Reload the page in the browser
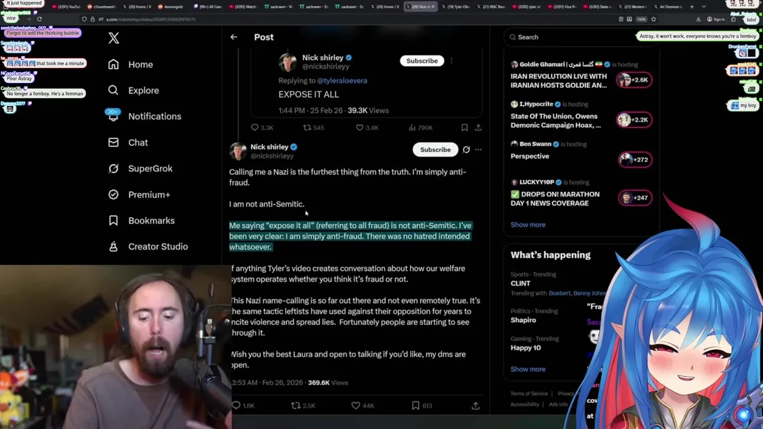The image size is (763, 429). [39, 19]
